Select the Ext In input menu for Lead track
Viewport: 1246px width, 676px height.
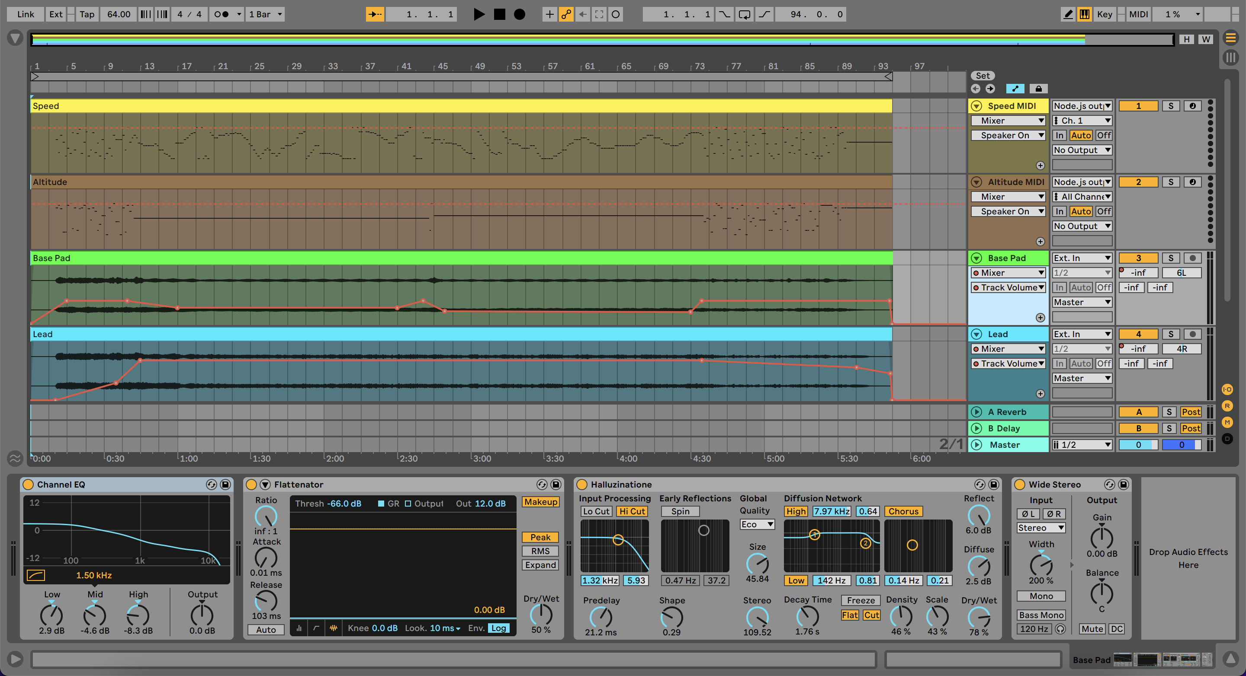click(1080, 334)
